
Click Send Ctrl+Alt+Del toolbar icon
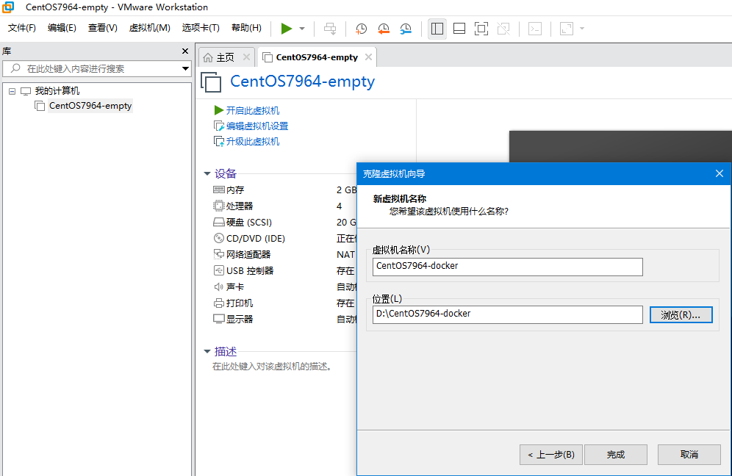coord(330,29)
